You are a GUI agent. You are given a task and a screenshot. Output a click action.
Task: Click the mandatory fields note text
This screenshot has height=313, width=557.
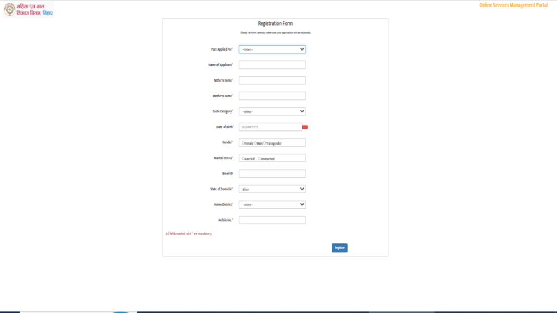tap(189, 234)
